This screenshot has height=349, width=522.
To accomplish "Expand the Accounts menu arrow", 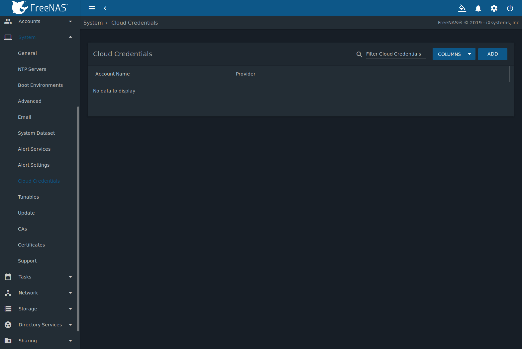I will [x=70, y=21].
